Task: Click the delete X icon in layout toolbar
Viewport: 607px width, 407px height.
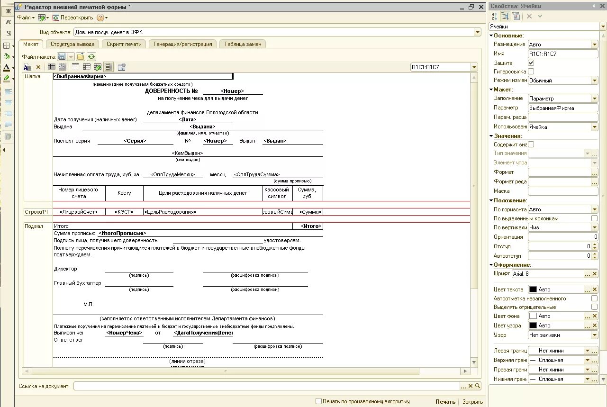Action: pyautogui.click(x=39, y=67)
